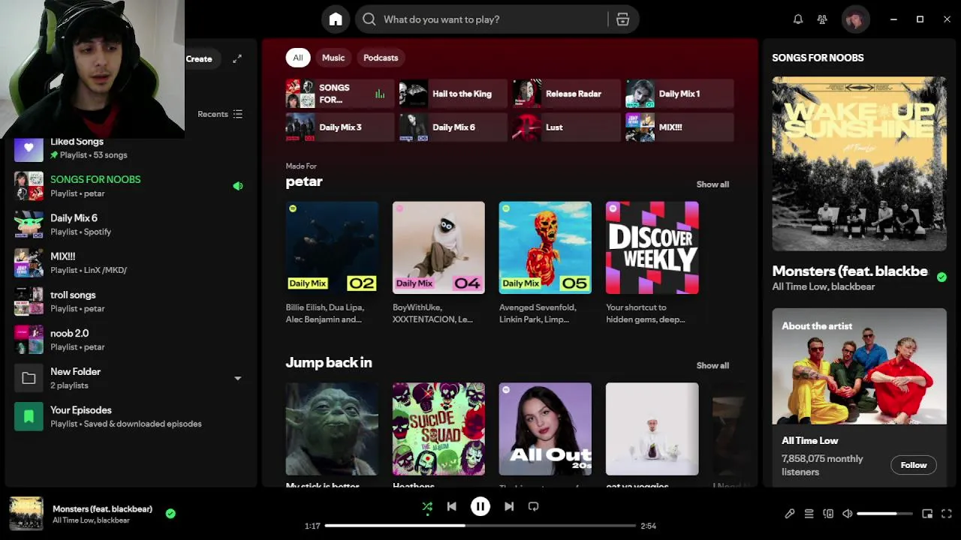This screenshot has height=540, width=961.
Task: Open the Browse icon in search bar
Action: [622, 19]
